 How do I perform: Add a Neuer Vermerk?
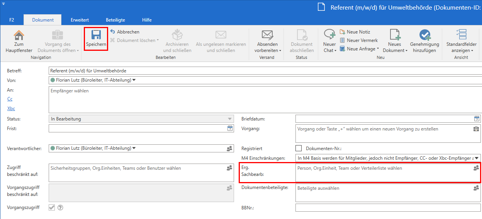pos(362,40)
